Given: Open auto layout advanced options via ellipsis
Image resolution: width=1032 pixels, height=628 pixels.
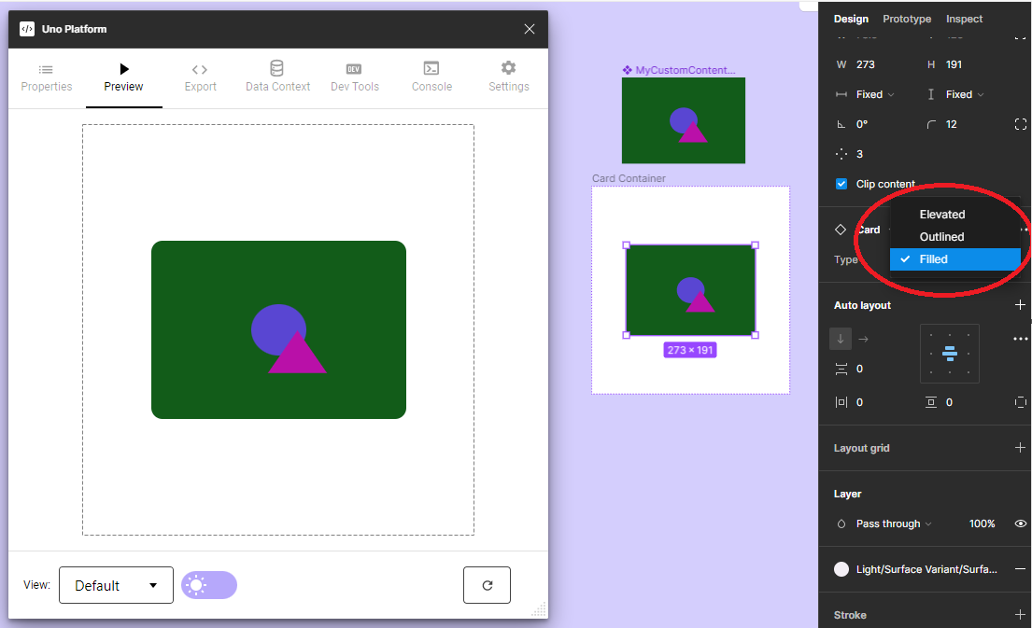Looking at the screenshot, I should [1020, 339].
